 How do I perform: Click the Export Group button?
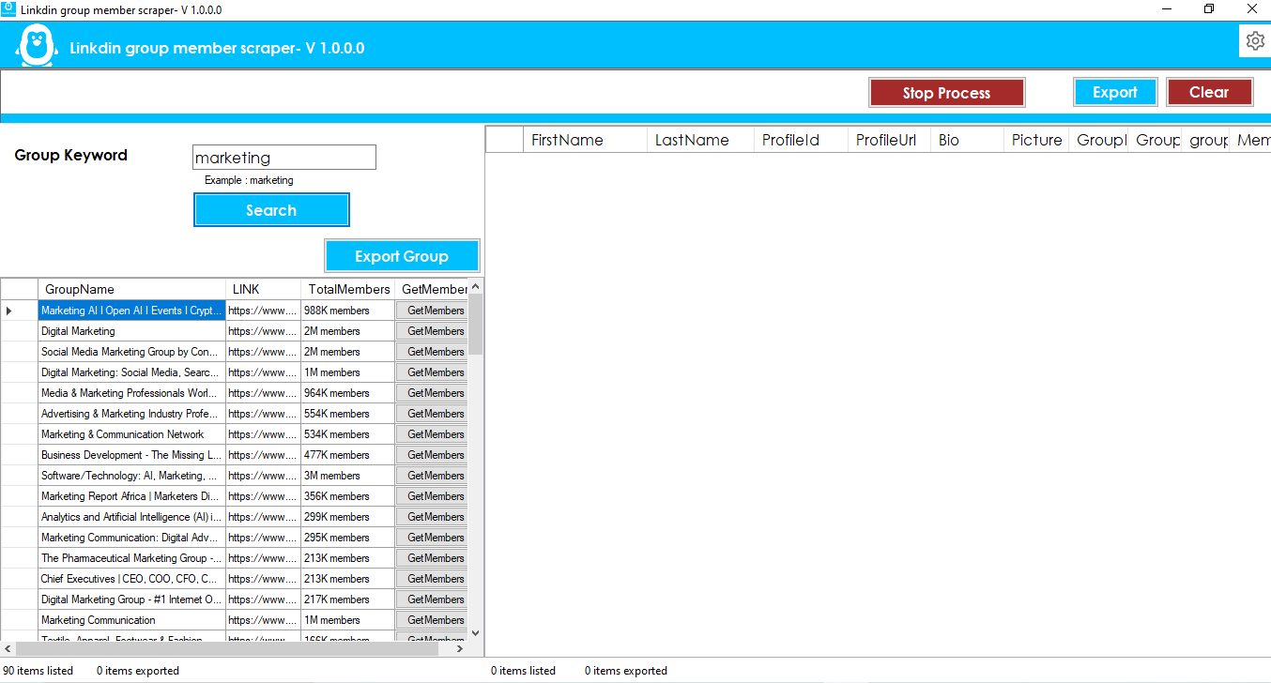[402, 256]
